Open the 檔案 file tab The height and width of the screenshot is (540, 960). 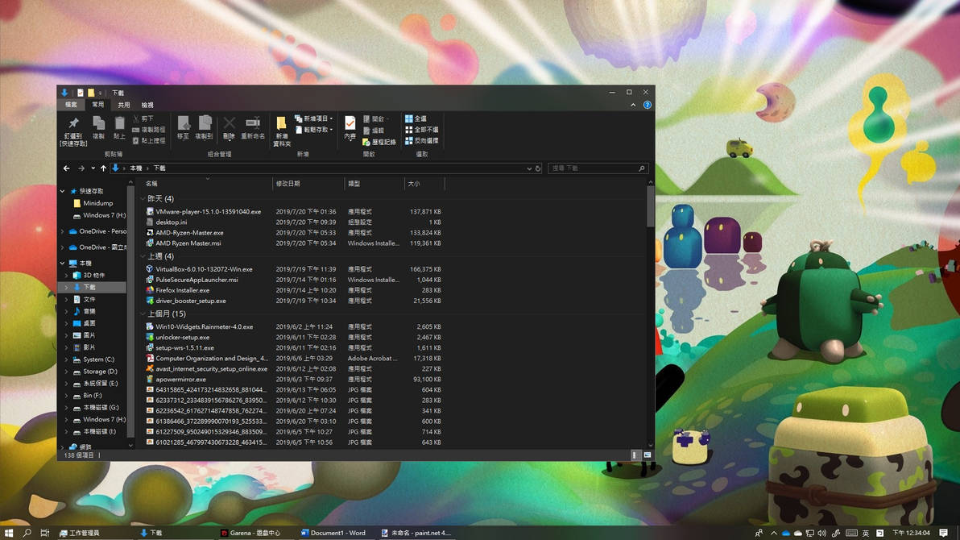click(x=71, y=105)
